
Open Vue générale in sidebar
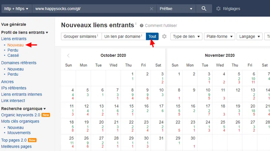point(13,25)
